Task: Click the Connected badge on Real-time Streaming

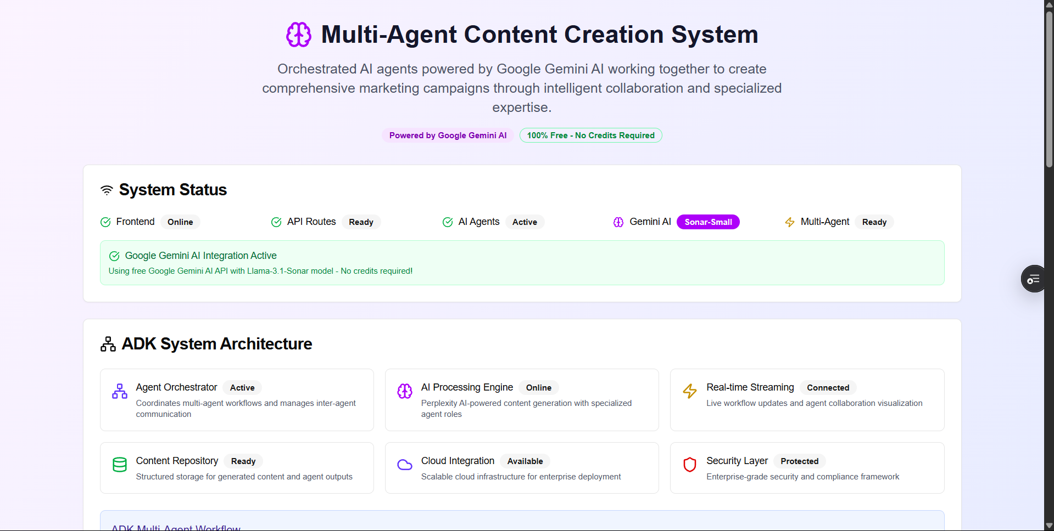Action: pos(828,388)
